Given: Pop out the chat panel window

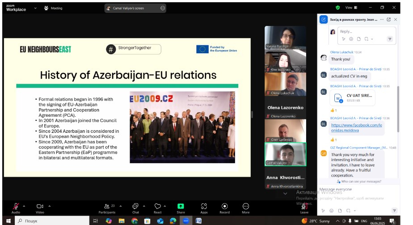Looking at the screenshot, I should [388, 19].
